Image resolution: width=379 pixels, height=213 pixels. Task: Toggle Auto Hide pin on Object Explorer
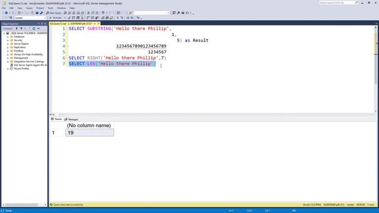(x=42, y=24)
